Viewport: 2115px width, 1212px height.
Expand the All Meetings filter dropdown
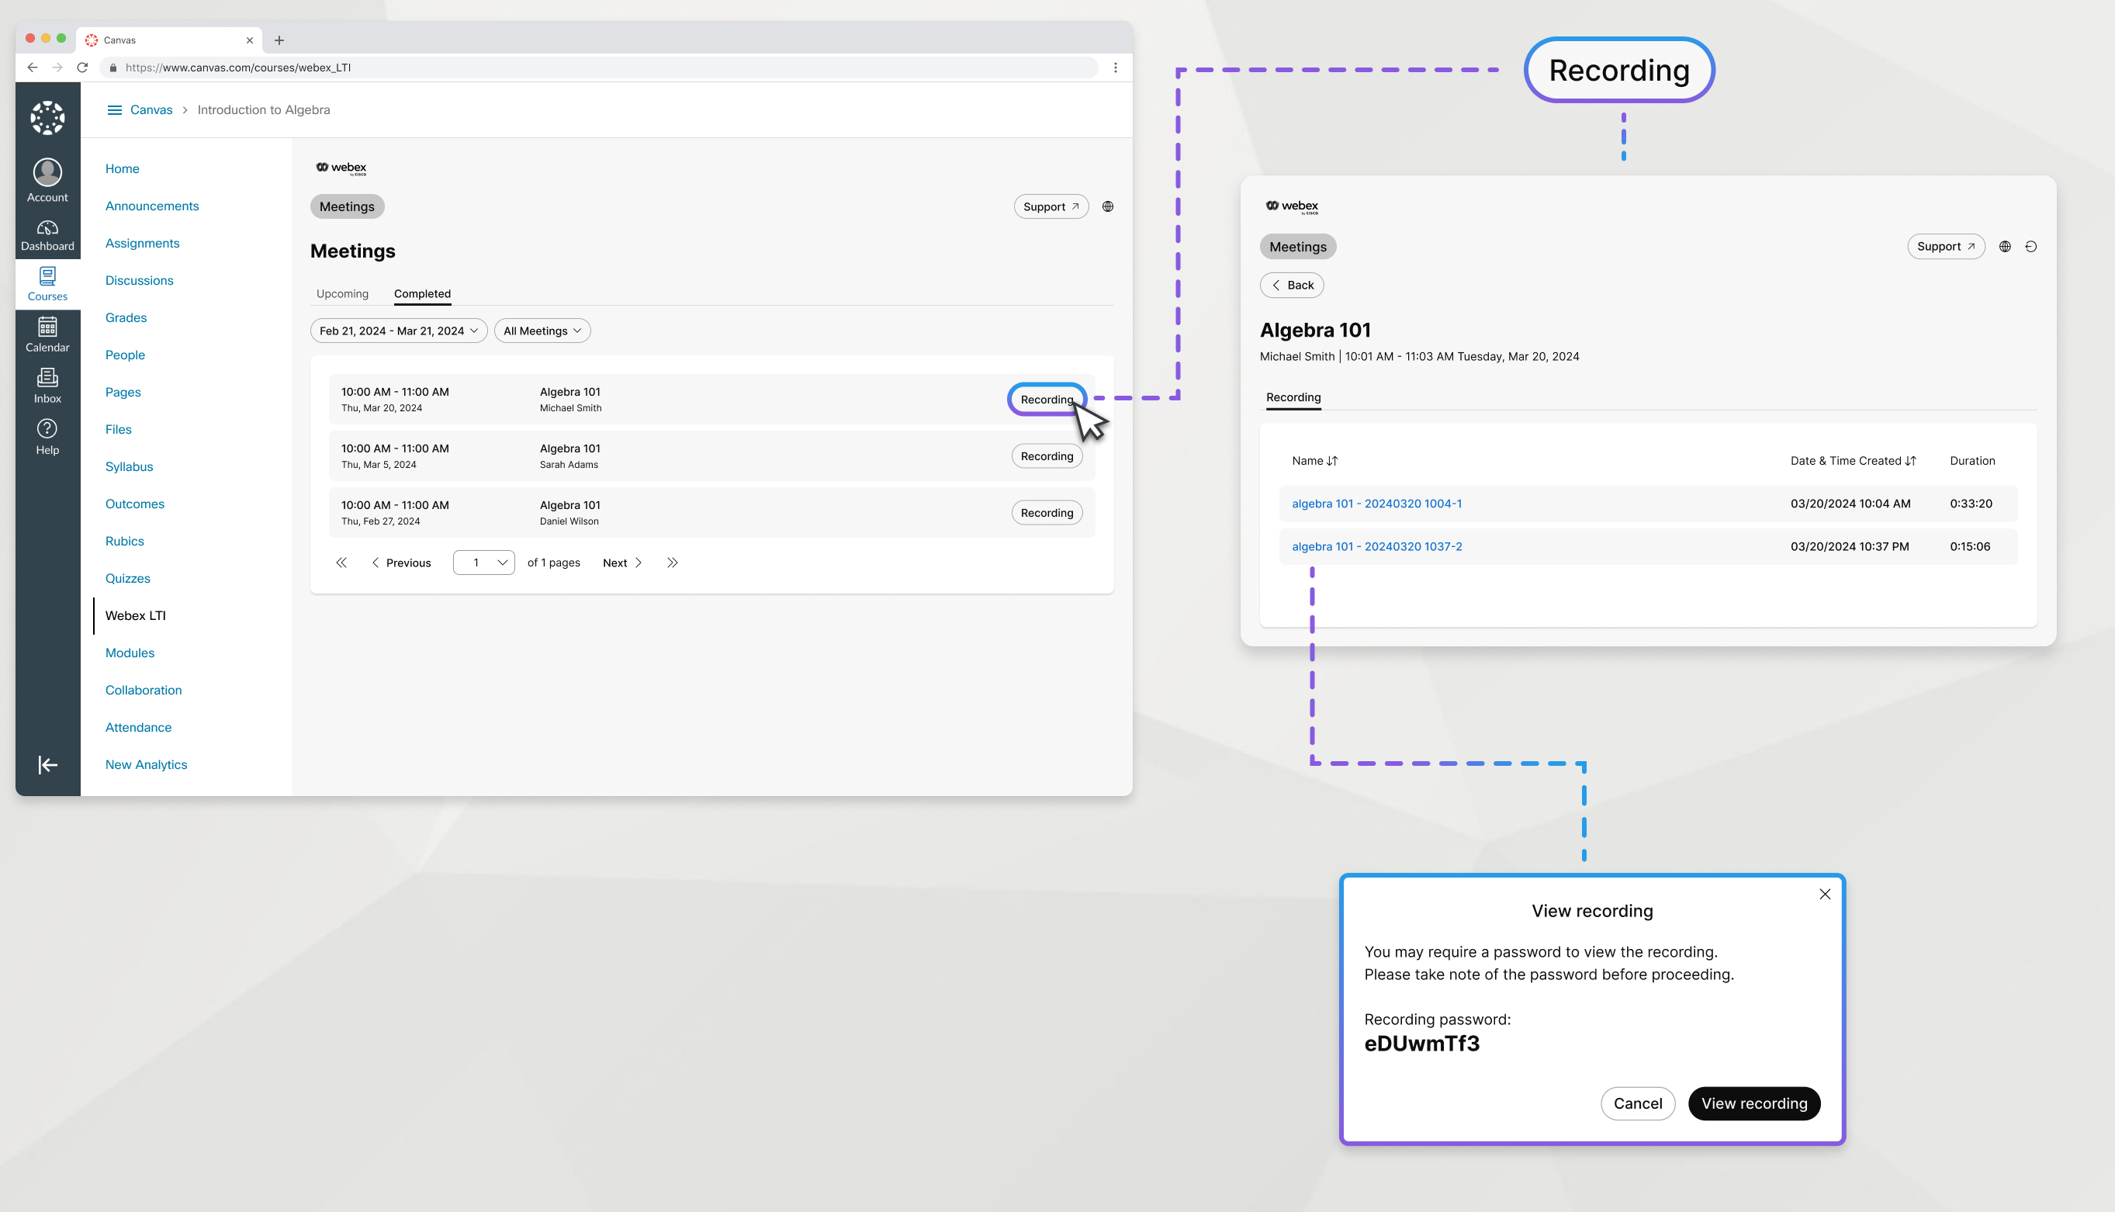(x=539, y=330)
